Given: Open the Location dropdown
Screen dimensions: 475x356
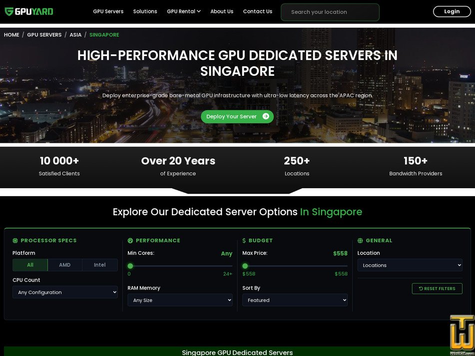Looking at the screenshot, I should 410,265.
